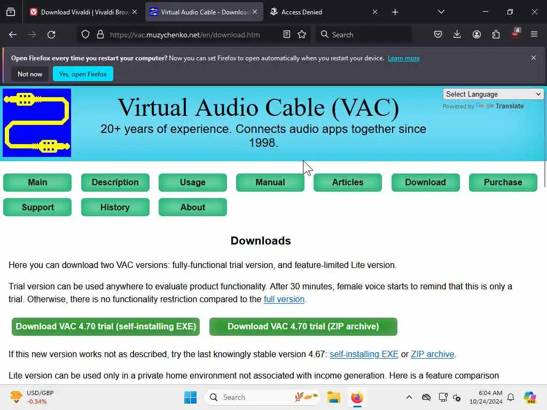Viewport: 547px width, 410px height.
Task: Open tracking protection shield icon
Action: click(85, 35)
